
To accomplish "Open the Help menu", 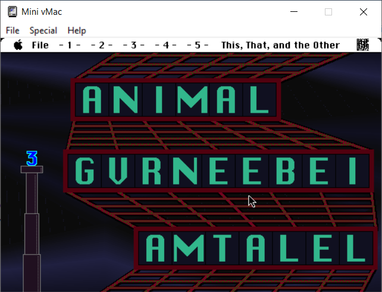I will coord(77,31).
